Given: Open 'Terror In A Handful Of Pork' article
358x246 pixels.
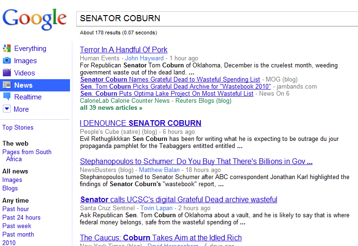Looking at the screenshot, I should (123, 50).
